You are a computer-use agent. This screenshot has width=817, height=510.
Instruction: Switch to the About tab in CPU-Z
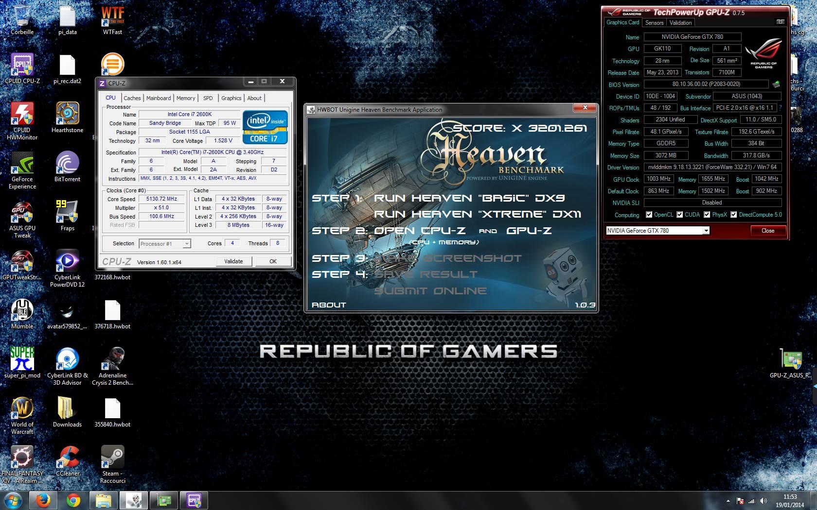(x=254, y=98)
